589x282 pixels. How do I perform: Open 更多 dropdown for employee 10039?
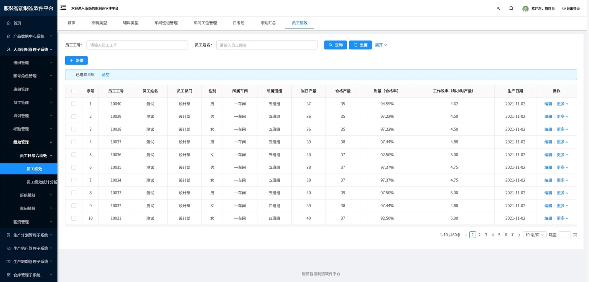point(563,116)
